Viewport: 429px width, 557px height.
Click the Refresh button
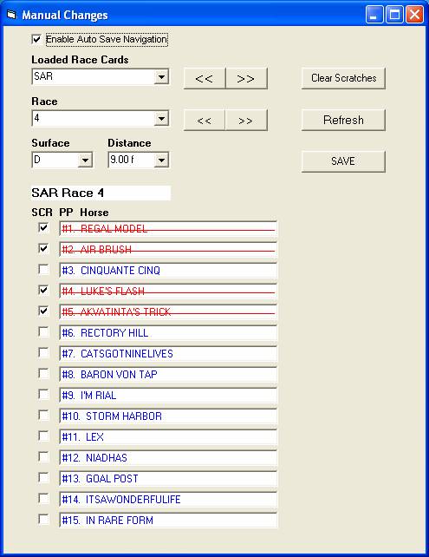click(x=343, y=120)
